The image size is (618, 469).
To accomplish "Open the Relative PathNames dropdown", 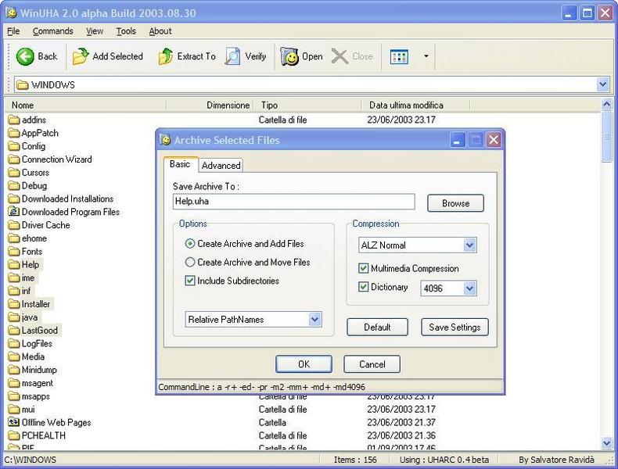I will (314, 320).
